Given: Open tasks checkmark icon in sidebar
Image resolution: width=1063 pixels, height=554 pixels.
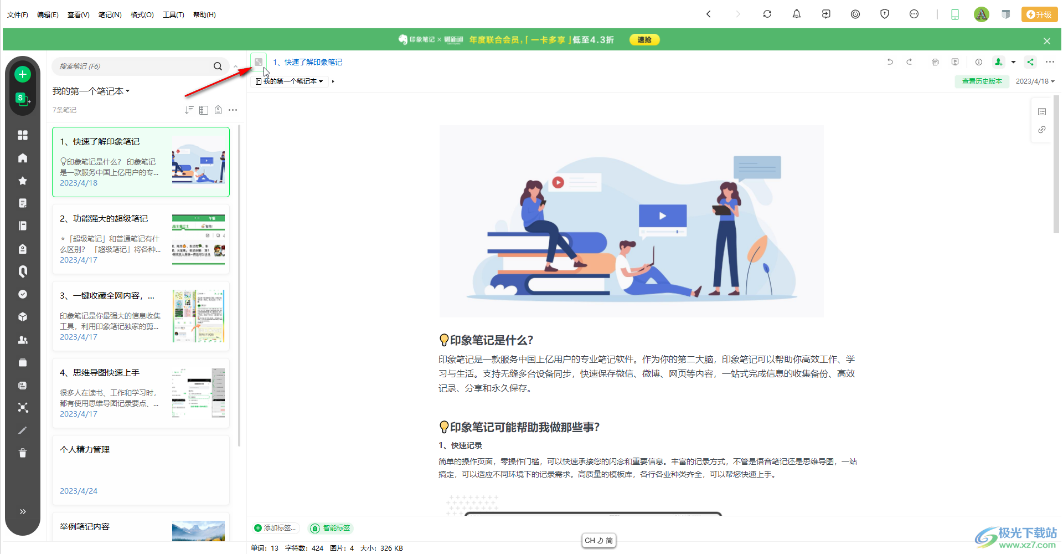Looking at the screenshot, I should (23, 294).
